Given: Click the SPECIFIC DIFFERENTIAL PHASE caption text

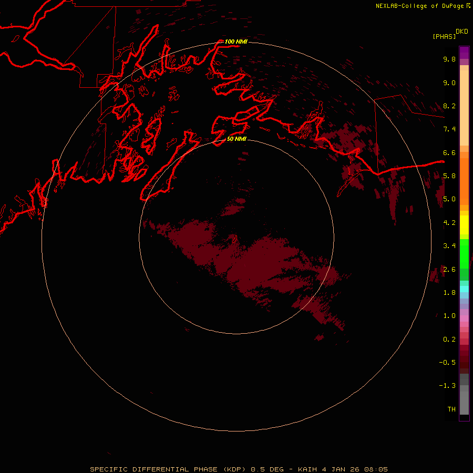Looking at the screenshot, I should pyautogui.click(x=153, y=469).
